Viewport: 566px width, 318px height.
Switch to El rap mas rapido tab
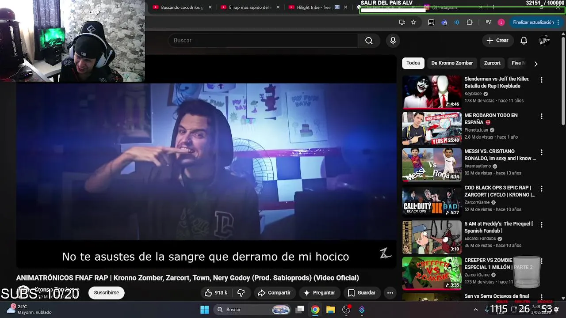point(250,8)
